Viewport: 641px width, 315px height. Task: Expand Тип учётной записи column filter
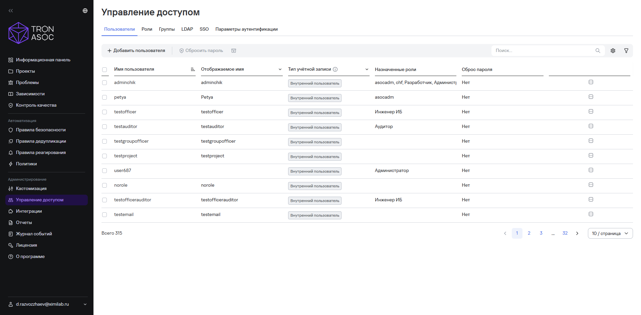pyautogui.click(x=367, y=69)
